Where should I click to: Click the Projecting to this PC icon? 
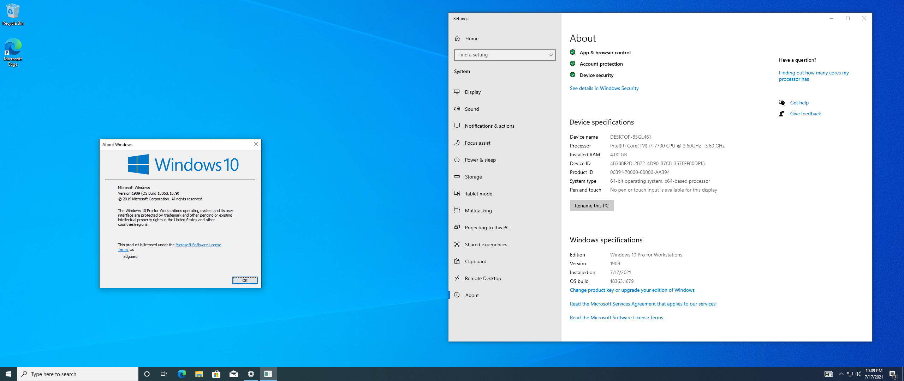pos(457,227)
